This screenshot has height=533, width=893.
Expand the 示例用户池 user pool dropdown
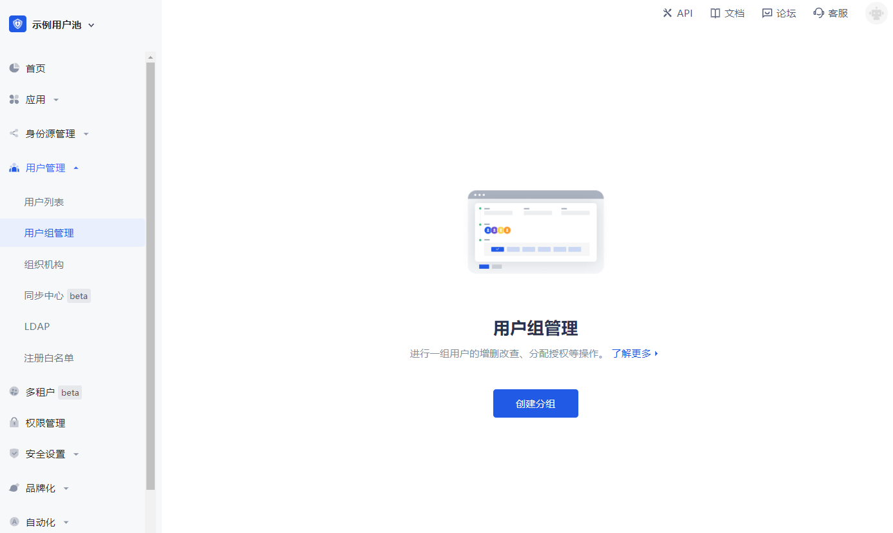[x=91, y=25]
